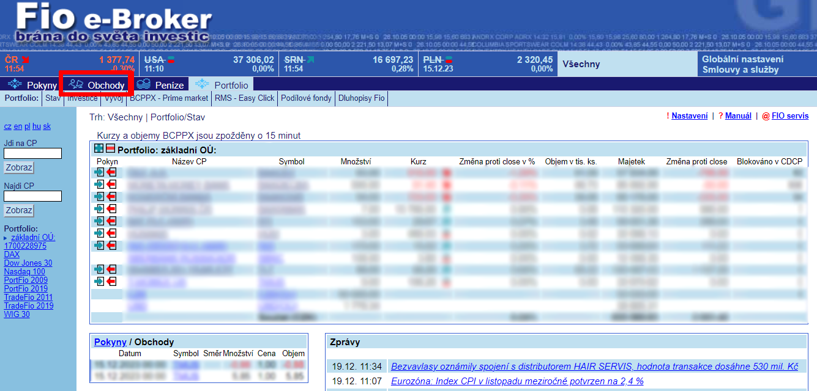The height and width of the screenshot is (391, 817).
Task: Expand the portfolio using the plus icon
Action: 99,148
